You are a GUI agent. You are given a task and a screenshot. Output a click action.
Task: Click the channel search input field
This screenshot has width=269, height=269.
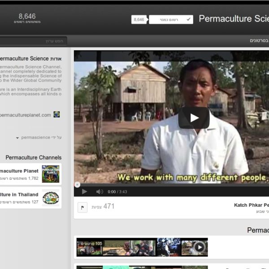click(x=34, y=41)
